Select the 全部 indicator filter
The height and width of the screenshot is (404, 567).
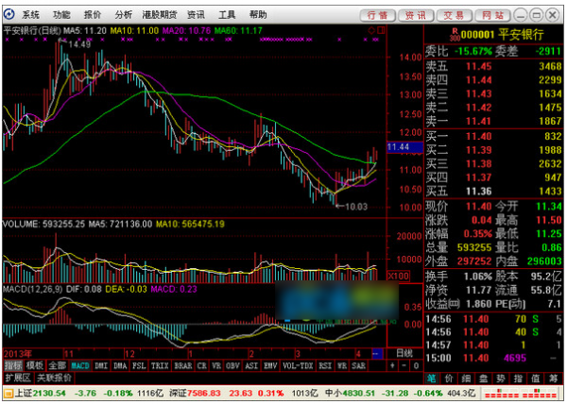click(x=58, y=365)
